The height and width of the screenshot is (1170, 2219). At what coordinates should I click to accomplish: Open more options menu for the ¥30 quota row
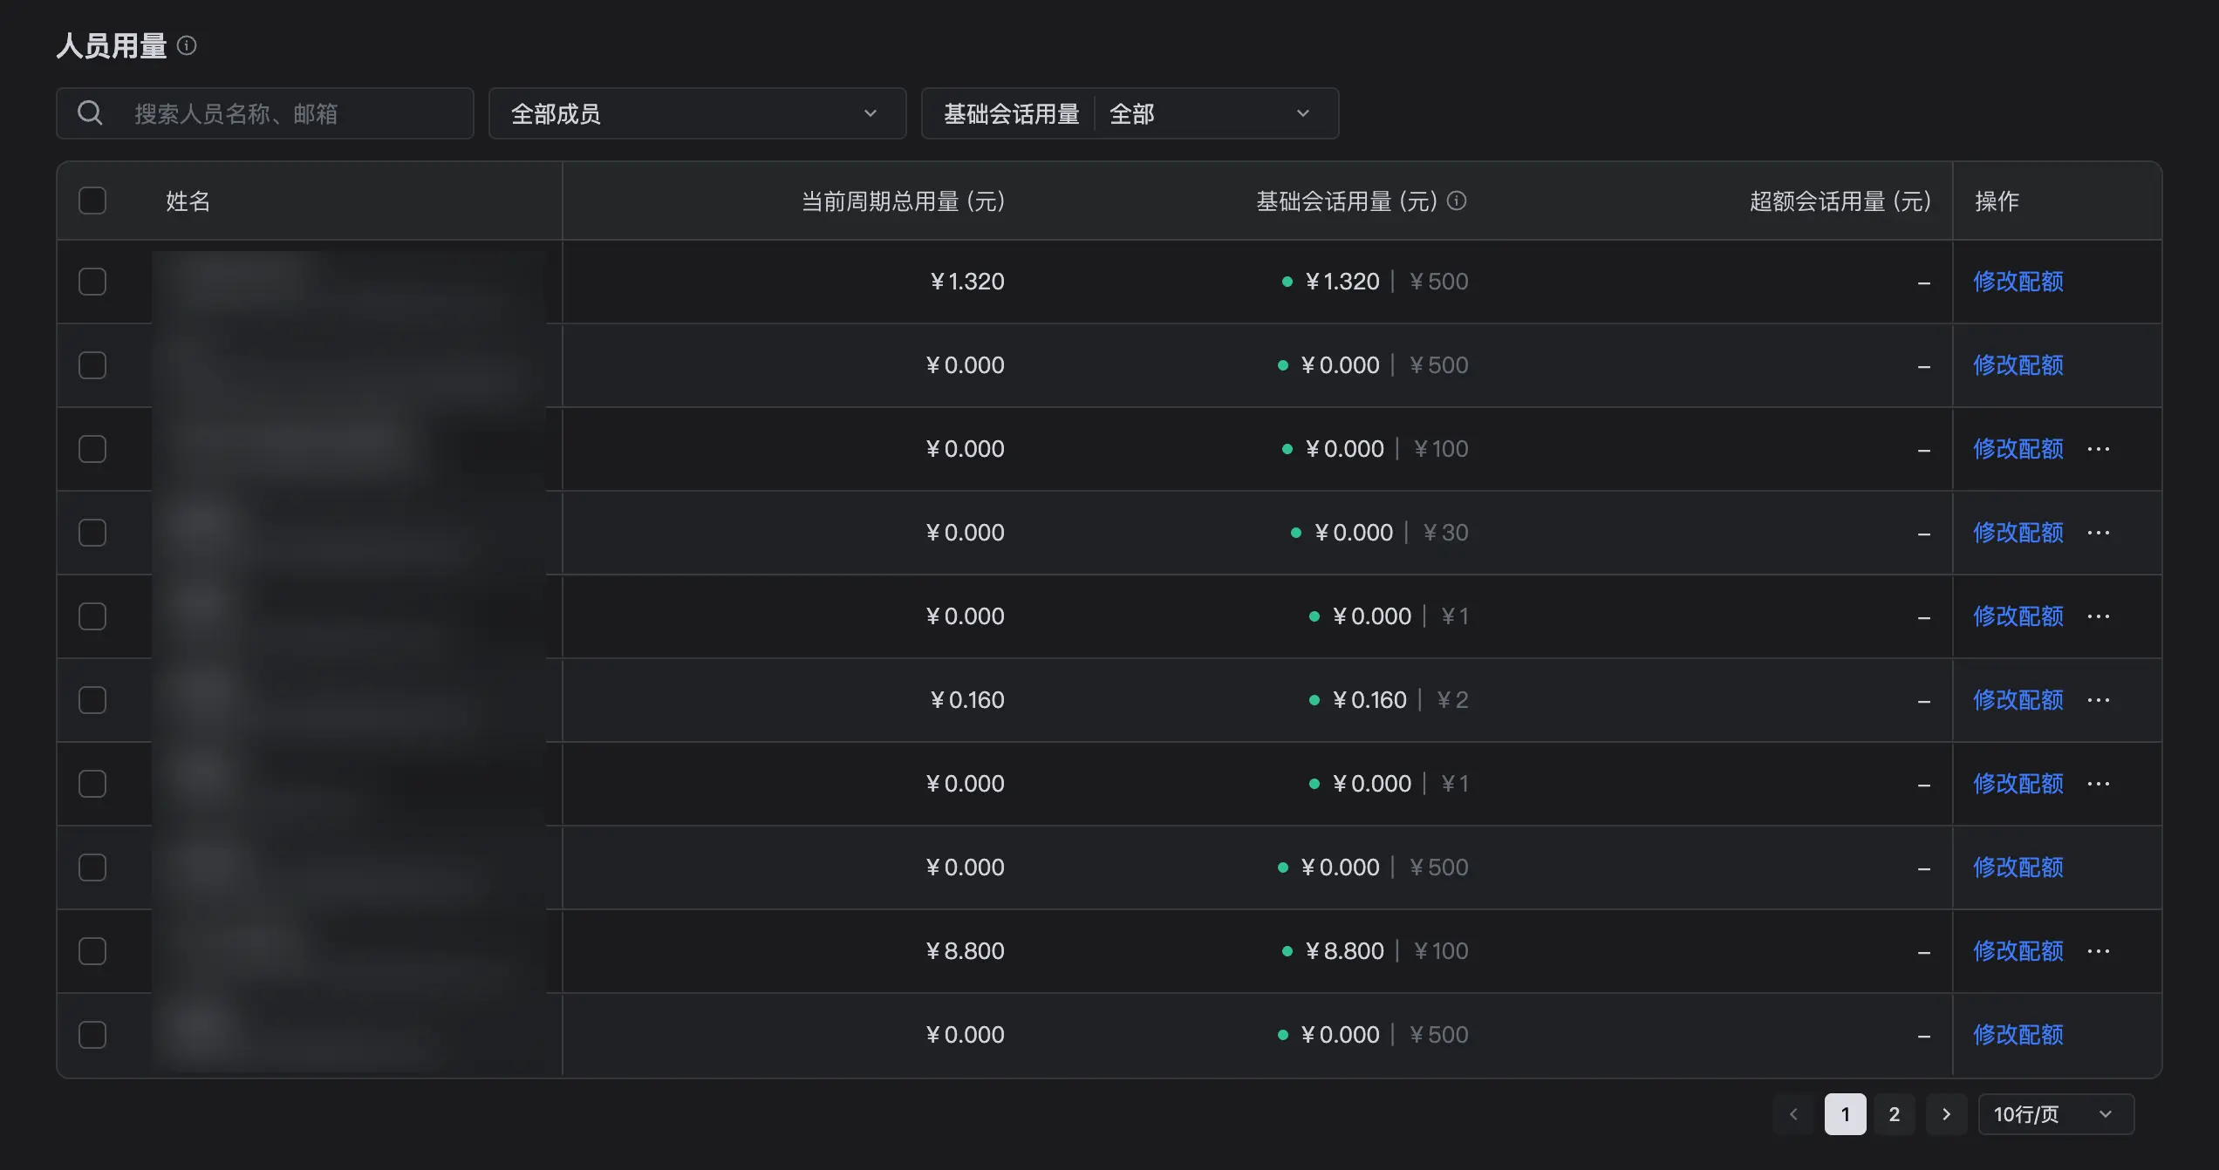click(2099, 533)
